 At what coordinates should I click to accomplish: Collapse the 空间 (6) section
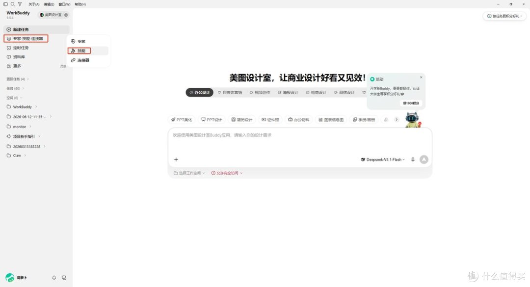tap(14, 98)
